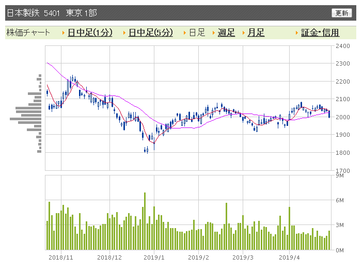Image resolution: width=363 pixels, height=274 pixels.
Task: Click the 2100 price axis label
Action: click(343, 99)
